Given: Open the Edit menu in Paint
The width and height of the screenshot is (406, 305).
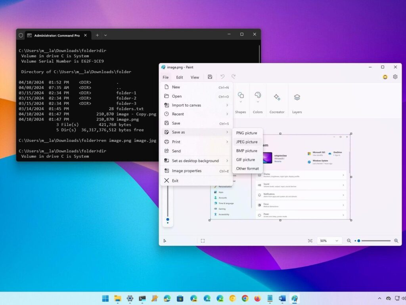Looking at the screenshot, I should click(x=180, y=77).
